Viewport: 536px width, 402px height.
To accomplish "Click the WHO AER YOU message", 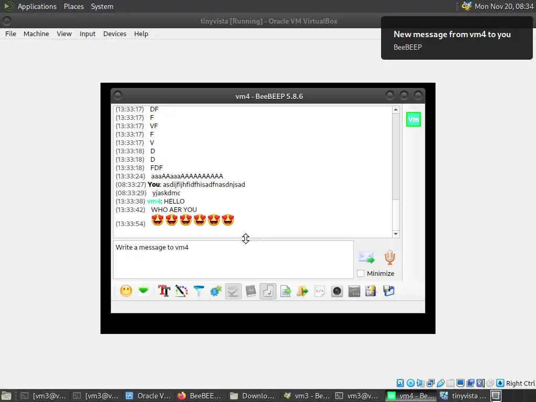I will (x=174, y=209).
